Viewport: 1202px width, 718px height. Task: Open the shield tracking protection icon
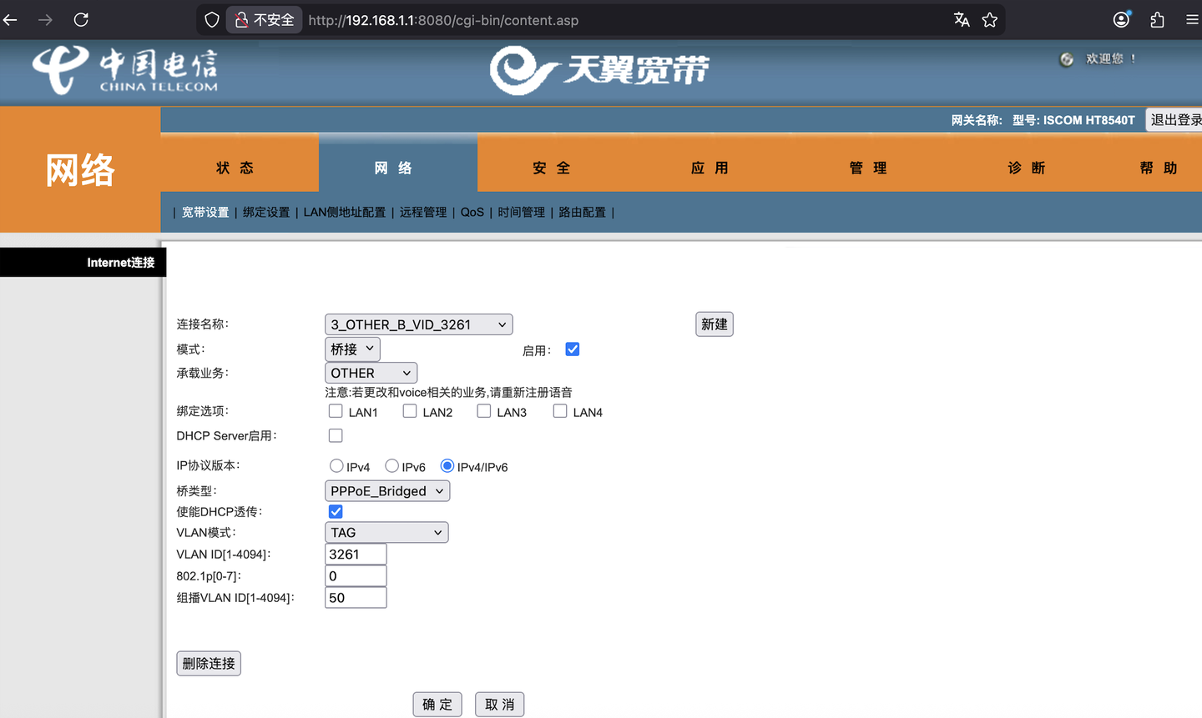tap(212, 20)
